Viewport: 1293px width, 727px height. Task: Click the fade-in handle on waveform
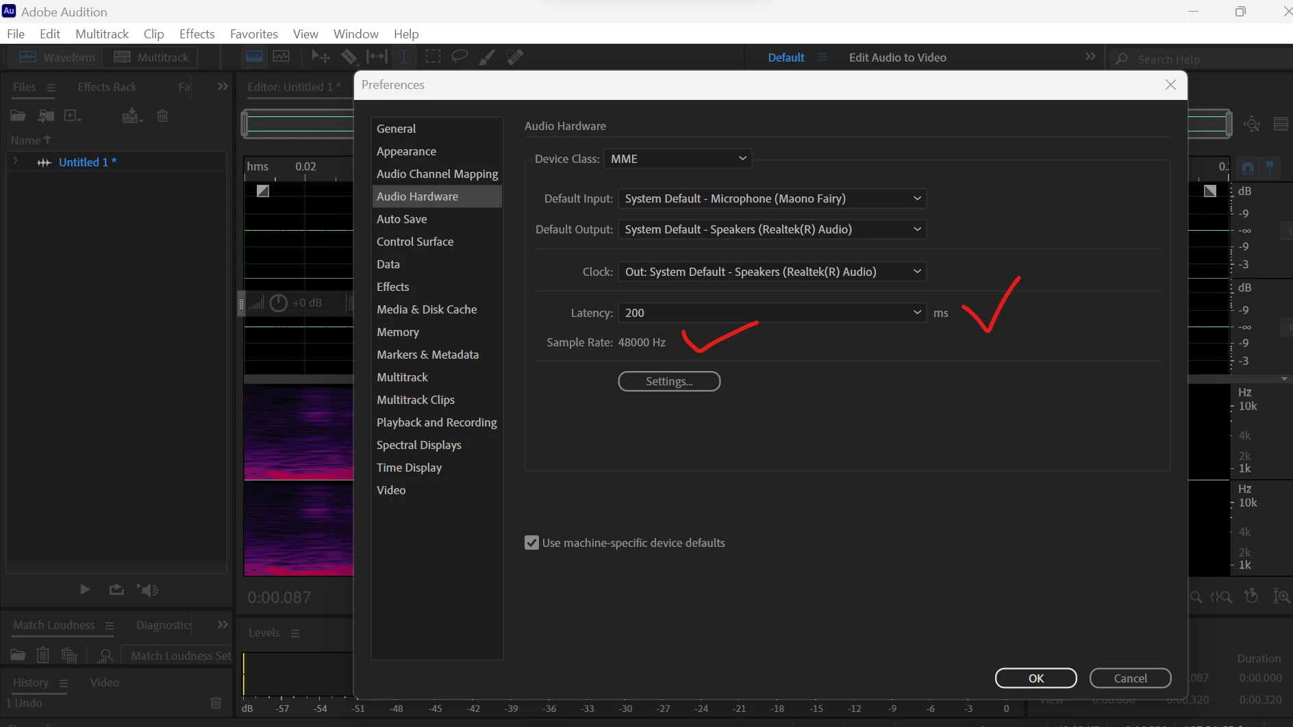263,191
